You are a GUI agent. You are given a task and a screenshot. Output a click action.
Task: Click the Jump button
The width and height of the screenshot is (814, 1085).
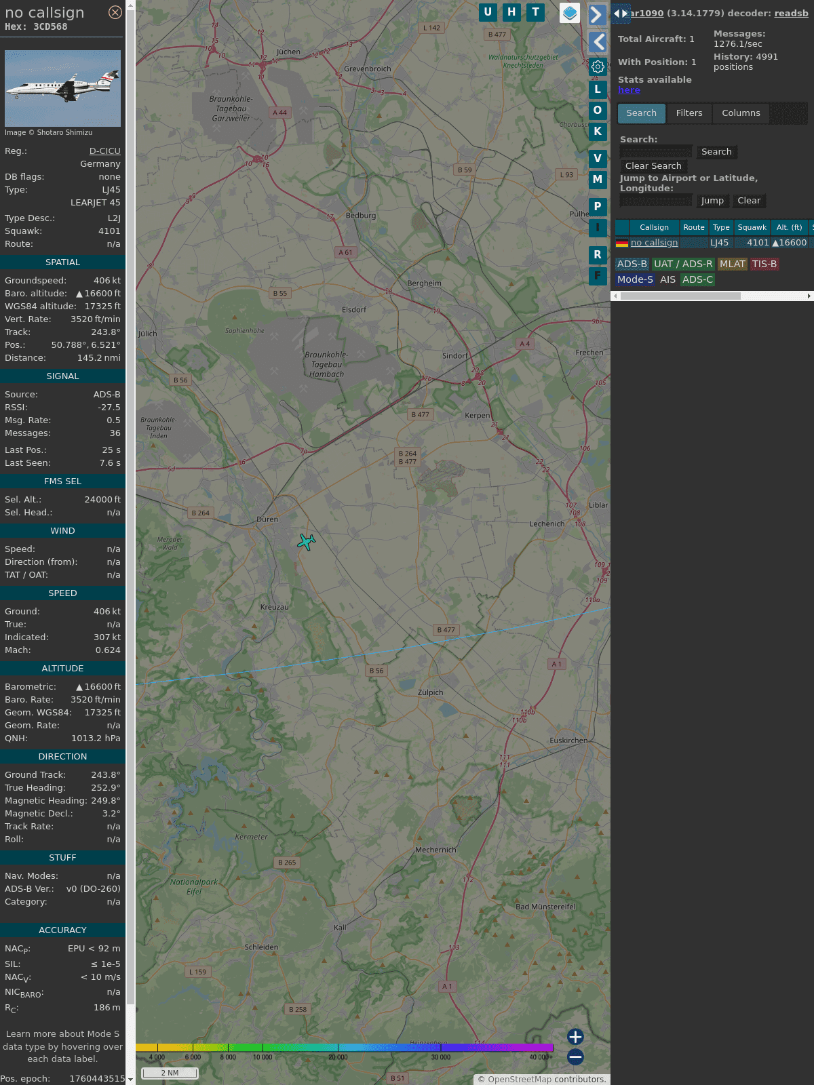point(712,201)
